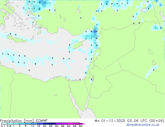Click the date 'Mo 01-12-2025'

[110, 121]
